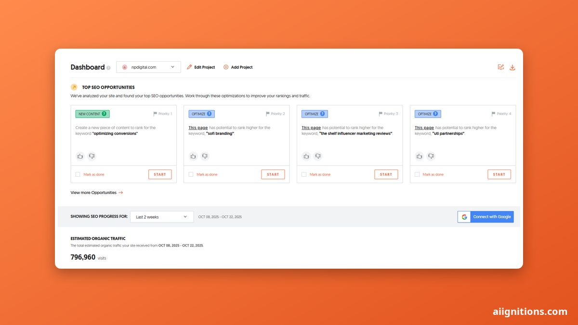Image resolution: width=578 pixels, height=325 pixels.
Task: Click the Dashboard title
Action: click(88, 67)
